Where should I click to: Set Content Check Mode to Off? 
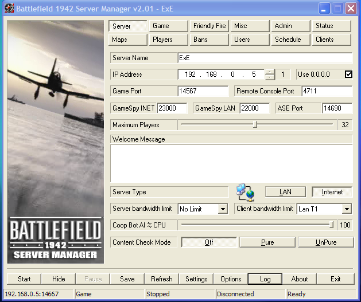[209, 242]
